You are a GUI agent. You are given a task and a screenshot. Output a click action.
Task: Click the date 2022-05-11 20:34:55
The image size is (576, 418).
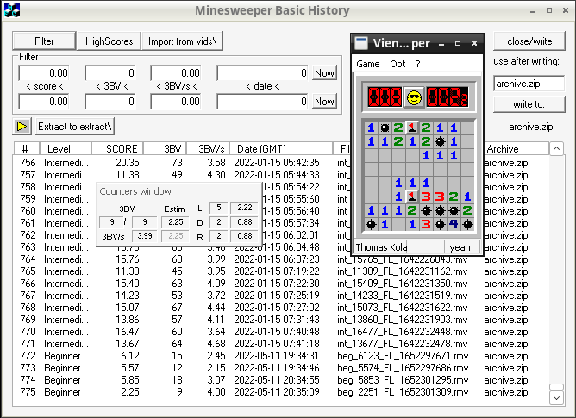coord(277,380)
